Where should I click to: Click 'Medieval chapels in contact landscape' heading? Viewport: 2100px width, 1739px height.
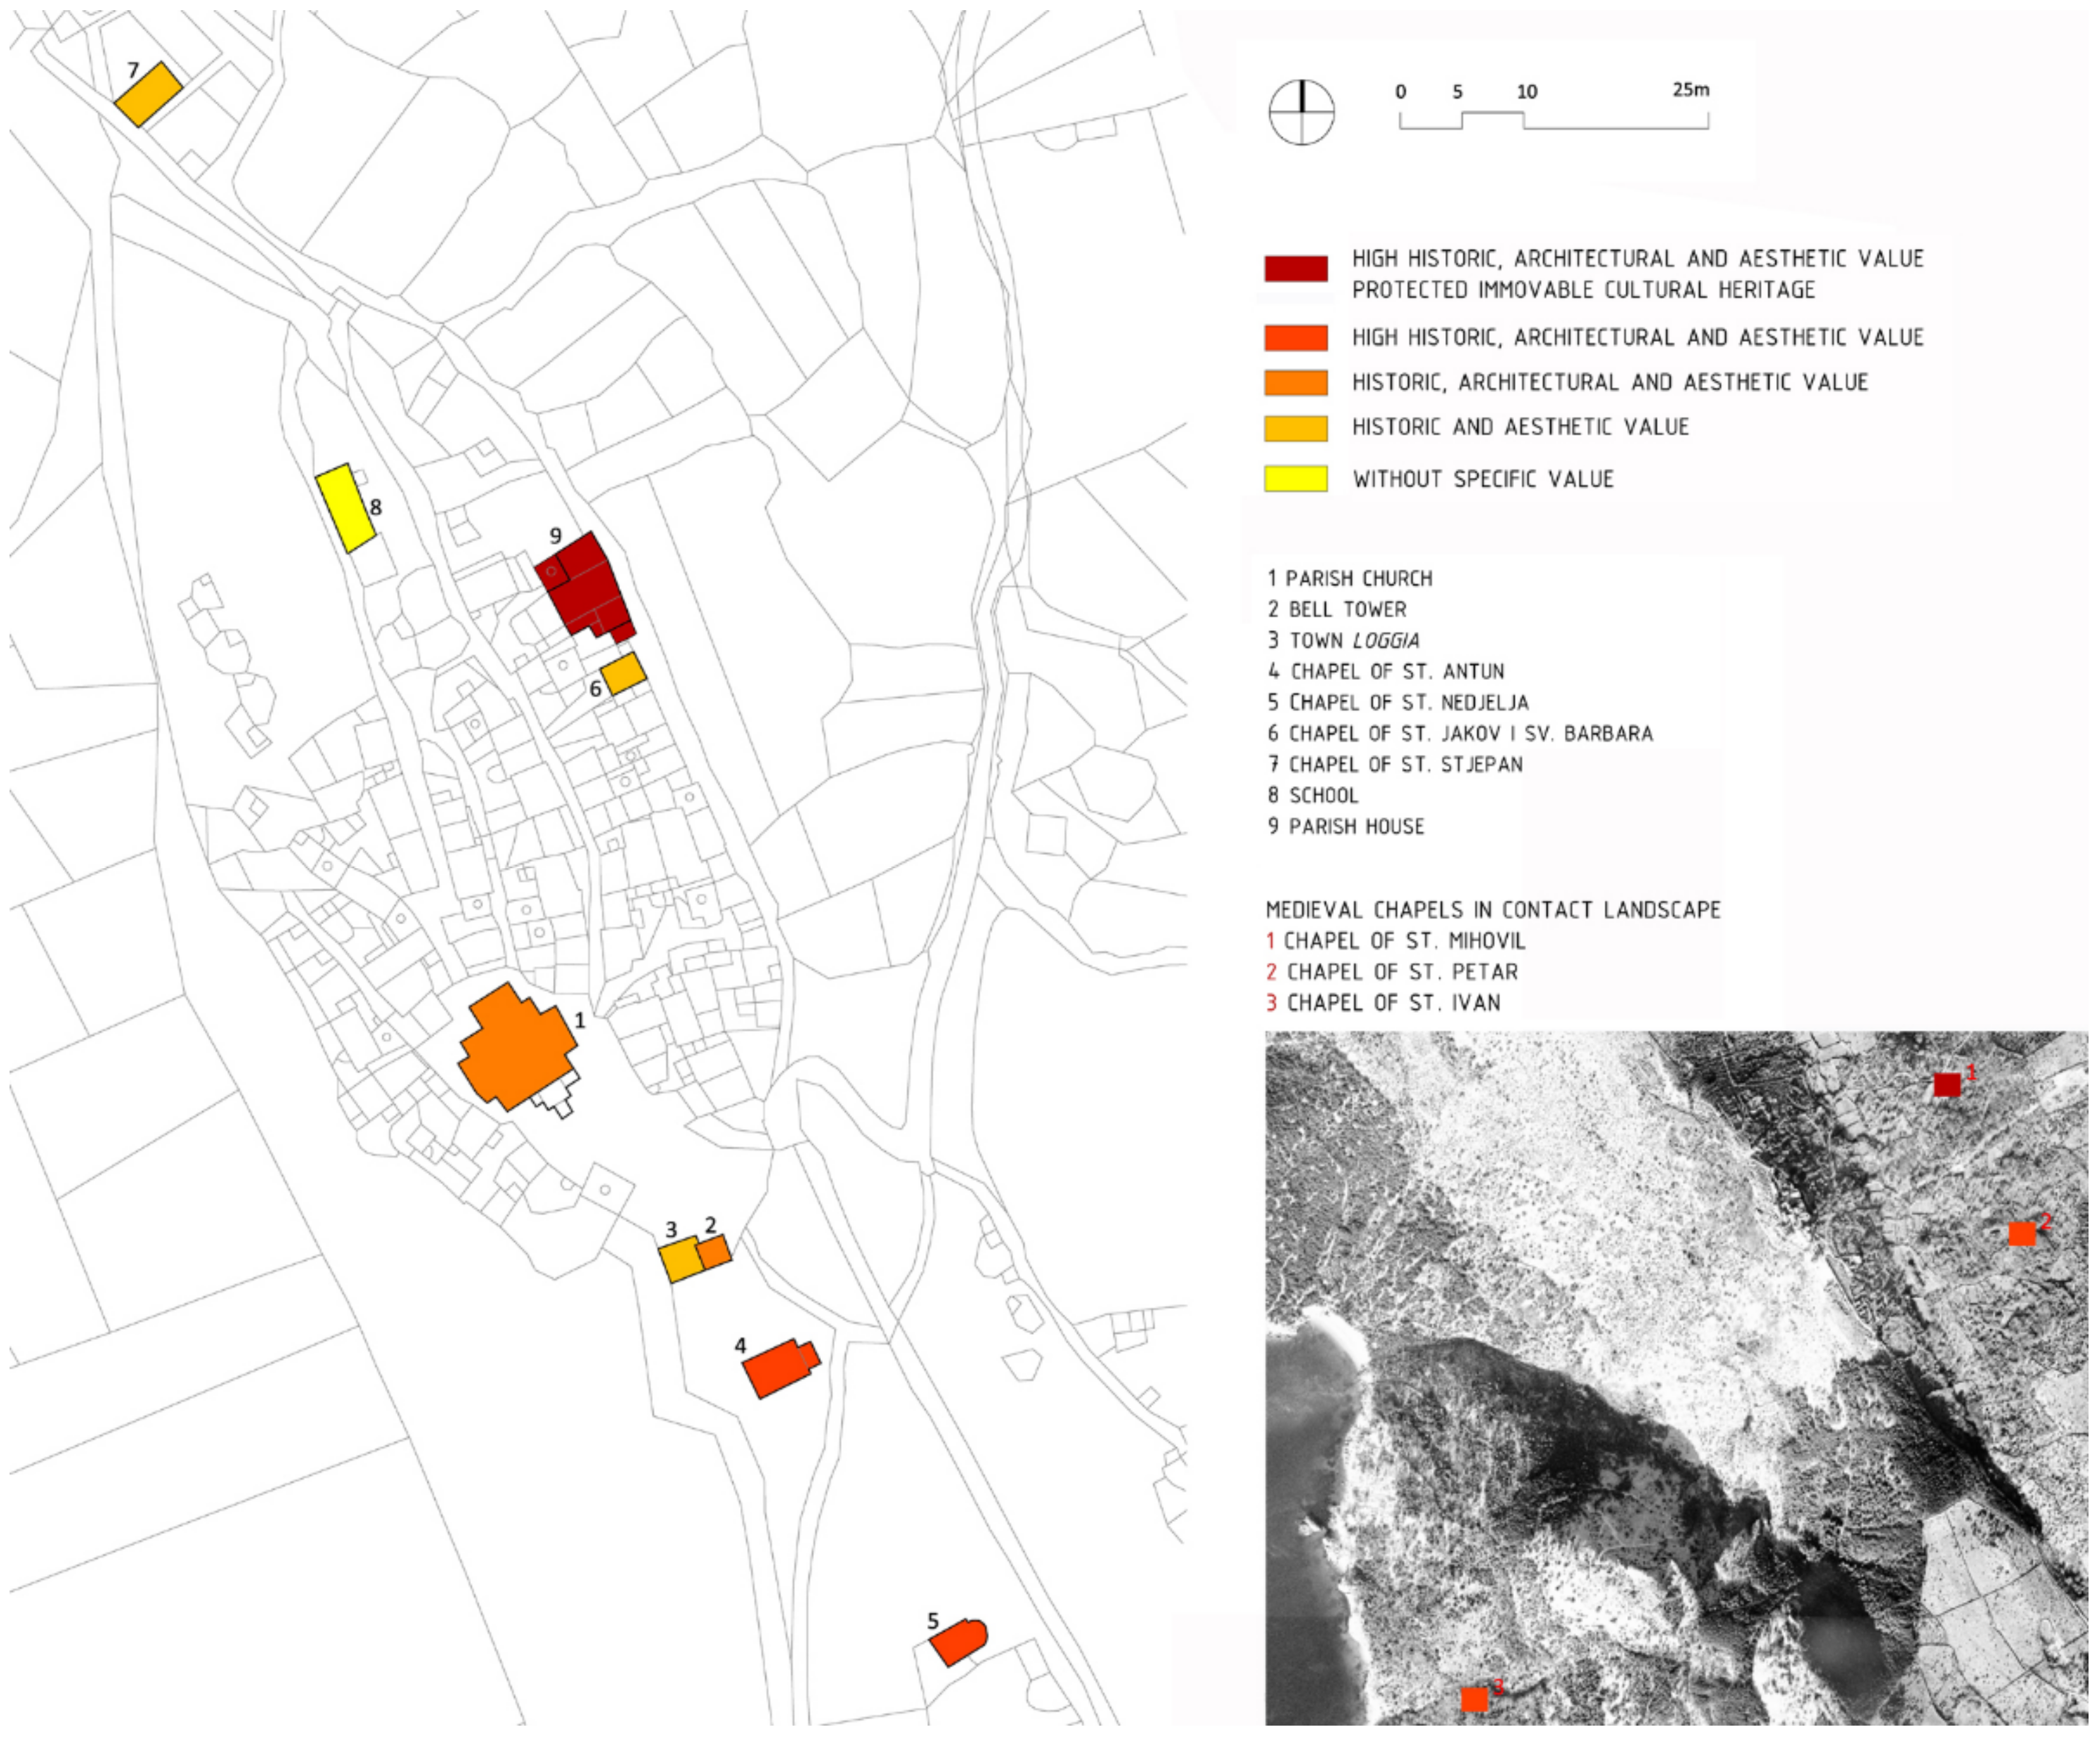coord(1492,910)
